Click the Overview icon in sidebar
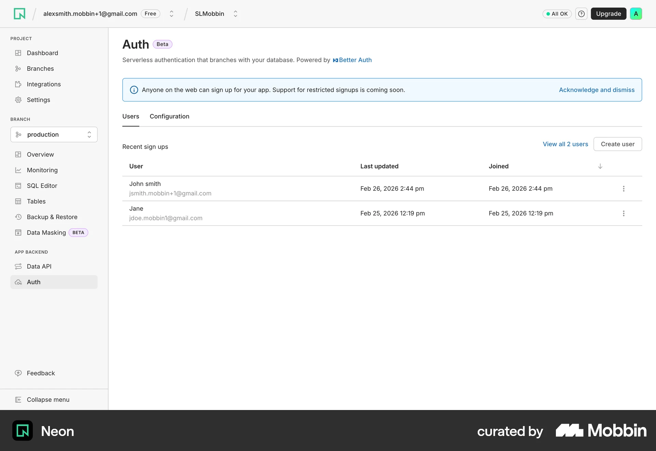Image resolution: width=656 pixels, height=451 pixels. 18,154
